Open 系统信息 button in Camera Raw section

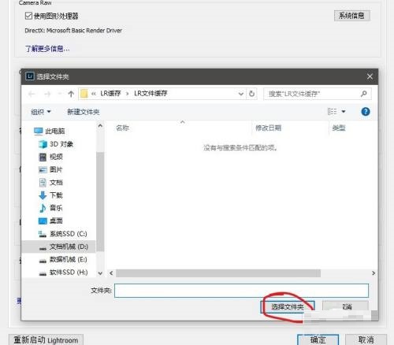pos(351,16)
